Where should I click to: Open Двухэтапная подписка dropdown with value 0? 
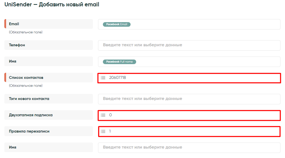189,115
